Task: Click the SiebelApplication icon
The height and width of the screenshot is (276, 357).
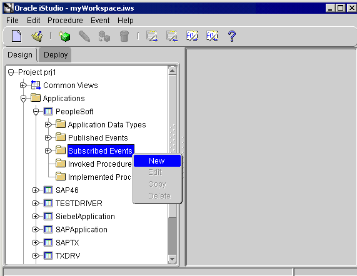Action: [48, 216]
